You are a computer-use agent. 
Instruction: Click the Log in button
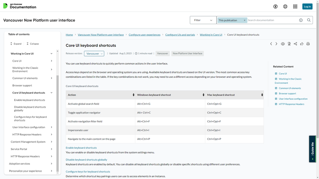click(307, 6)
